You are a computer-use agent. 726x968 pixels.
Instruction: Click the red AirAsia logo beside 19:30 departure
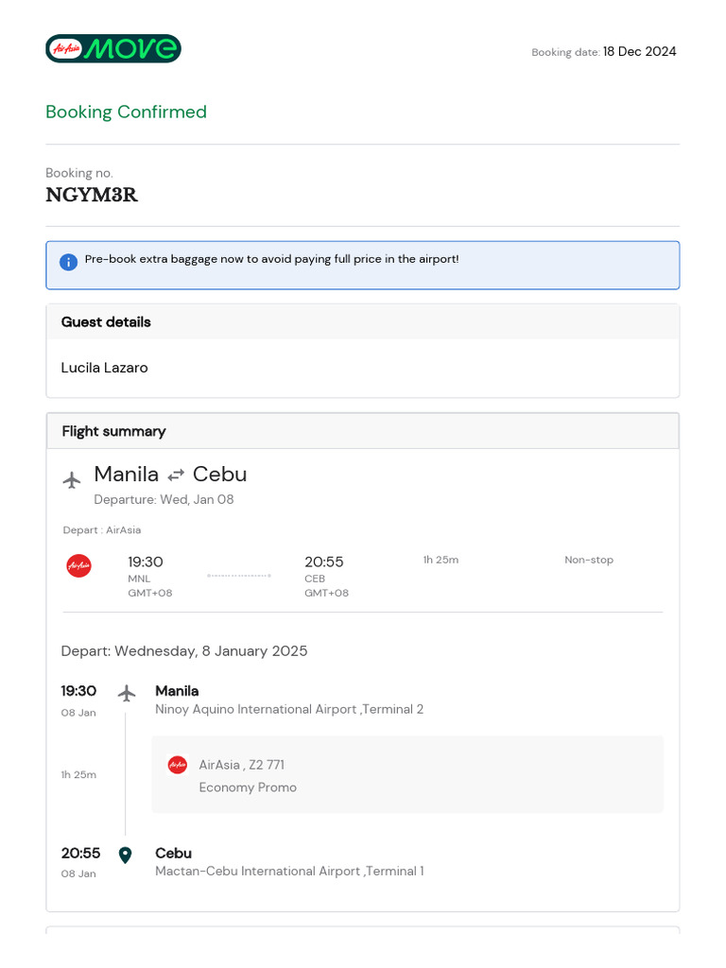(x=78, y=566)
